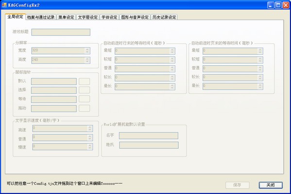Image resolution: width=291 pixels, height=194 pixels.
Task: Close the KAGConfigEx2 window
Action: point(286,5)
